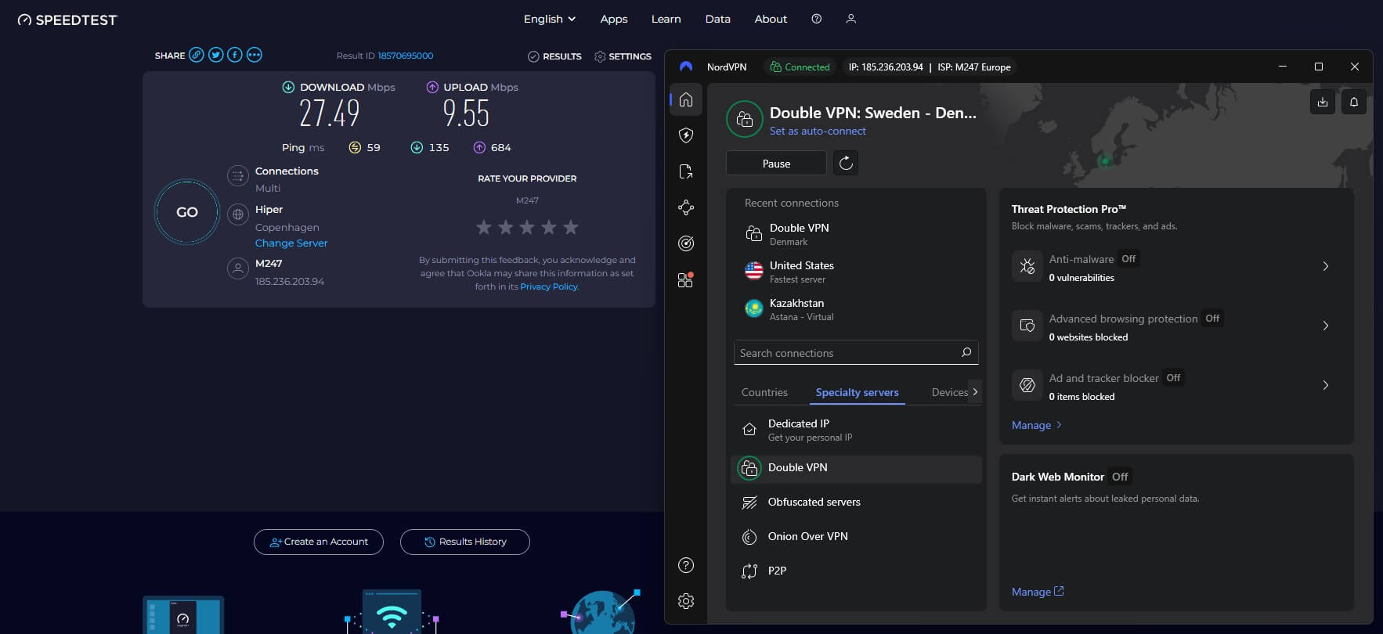The width and height of the screenshot is (1383, 634).
Task: Click the search magnifier in Search connections
Action: tap(966, 352)
